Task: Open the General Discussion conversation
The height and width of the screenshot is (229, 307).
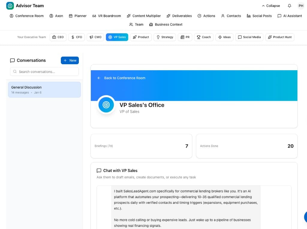Action: pos(44,90)
